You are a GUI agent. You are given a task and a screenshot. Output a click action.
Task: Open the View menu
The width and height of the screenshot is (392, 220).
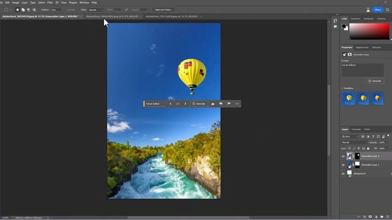[64, 2]
